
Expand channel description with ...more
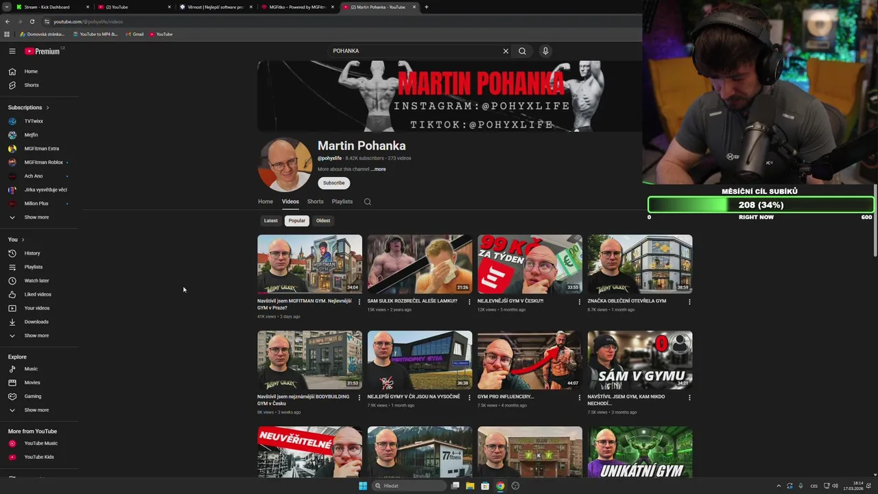tap(379, 169)
